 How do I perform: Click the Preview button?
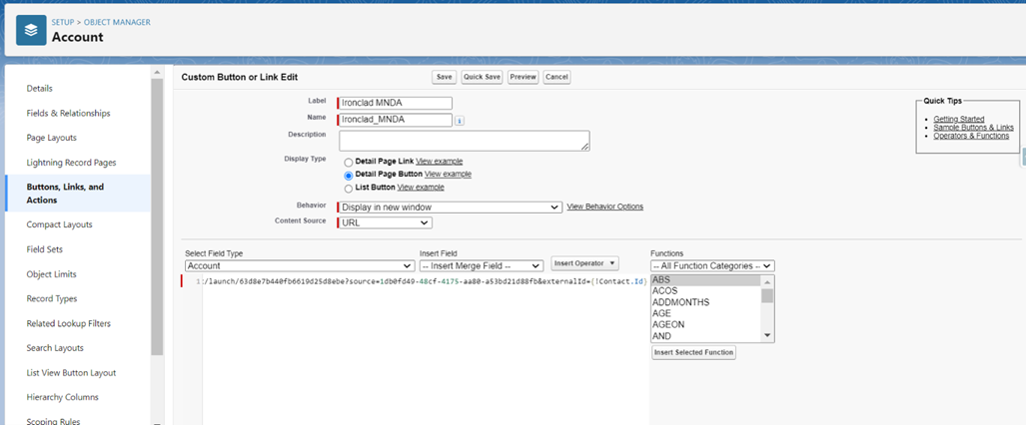522,77
